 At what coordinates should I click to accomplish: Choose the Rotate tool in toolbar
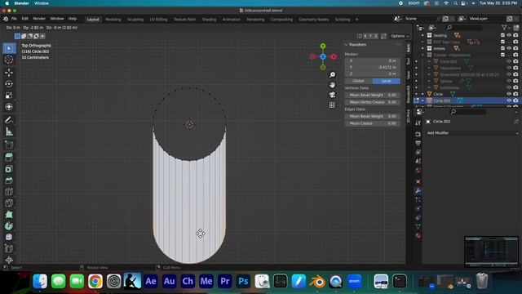tap(9, 84)
